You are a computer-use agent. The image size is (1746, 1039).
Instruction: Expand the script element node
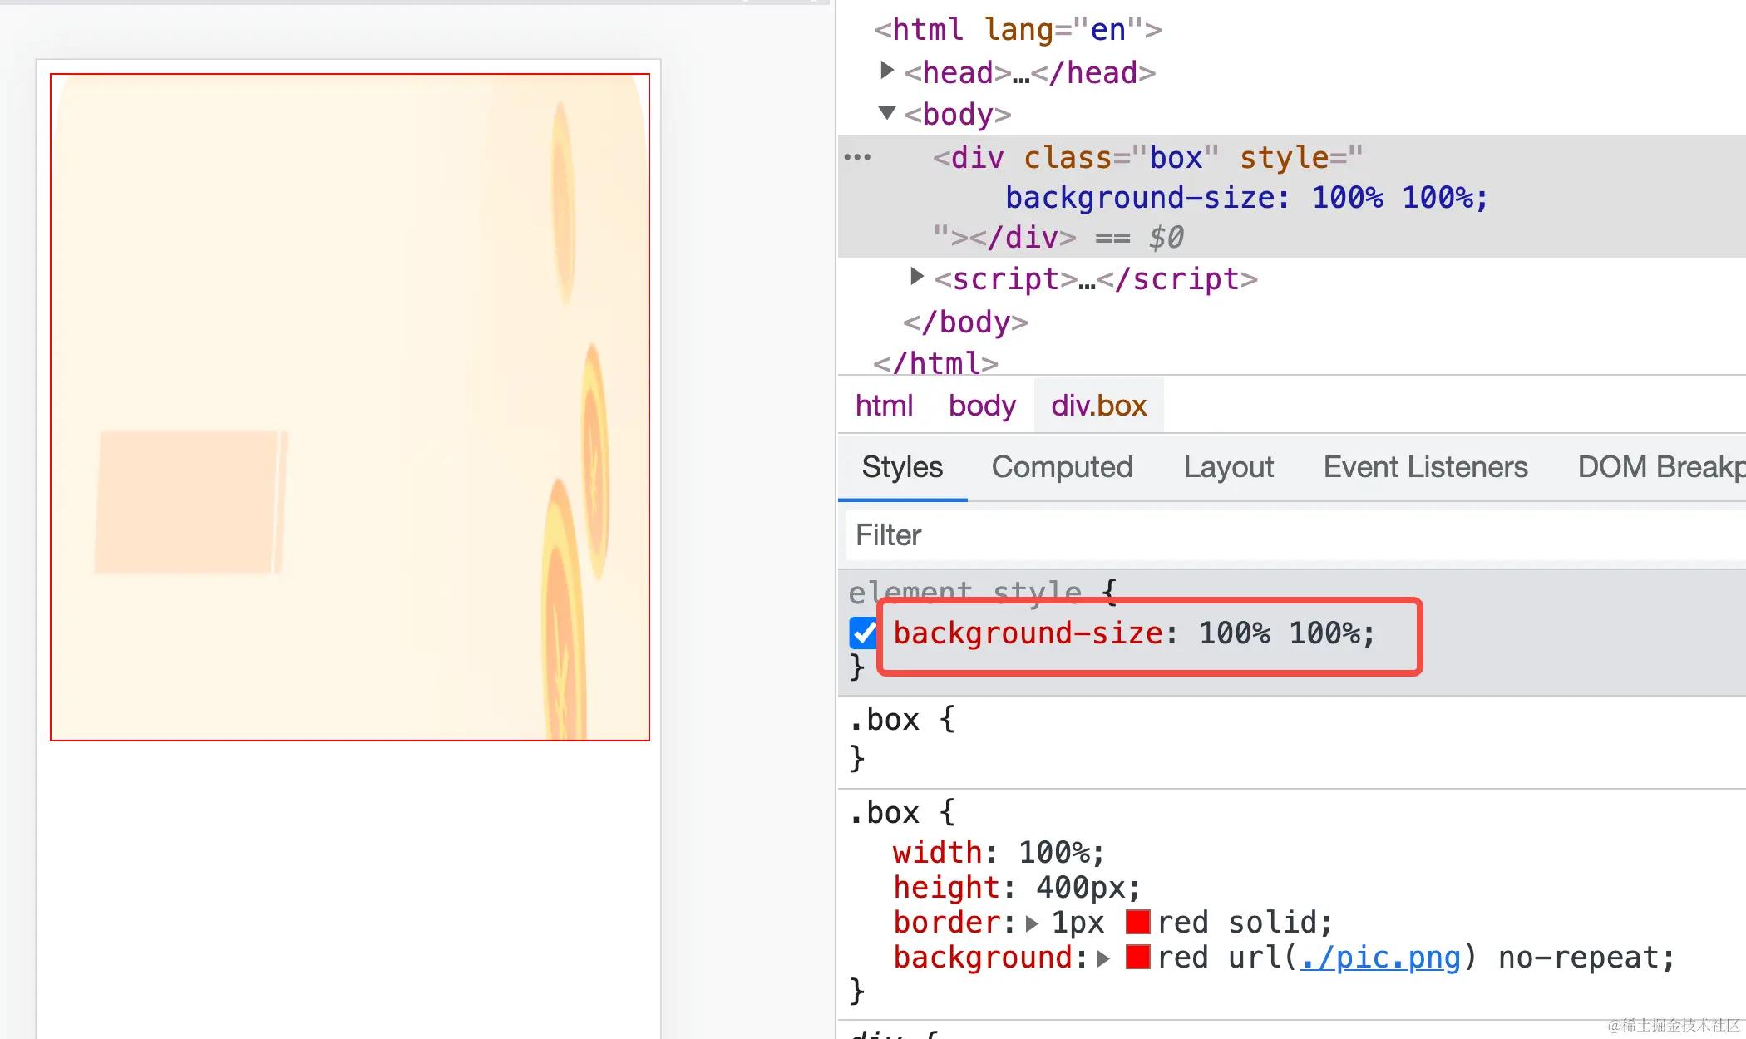point(916,278)
